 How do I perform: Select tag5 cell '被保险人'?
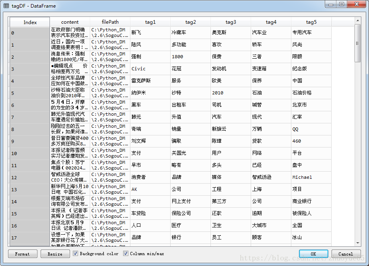pyautogui.click(x=311, y=214)
